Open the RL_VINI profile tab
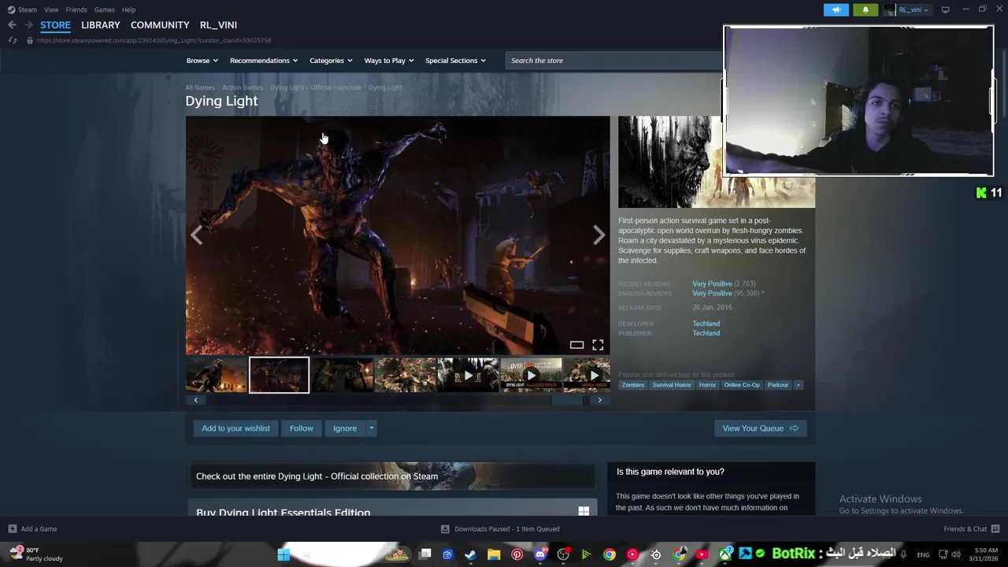Screen dimensions: 1008x567 (218, 25)
